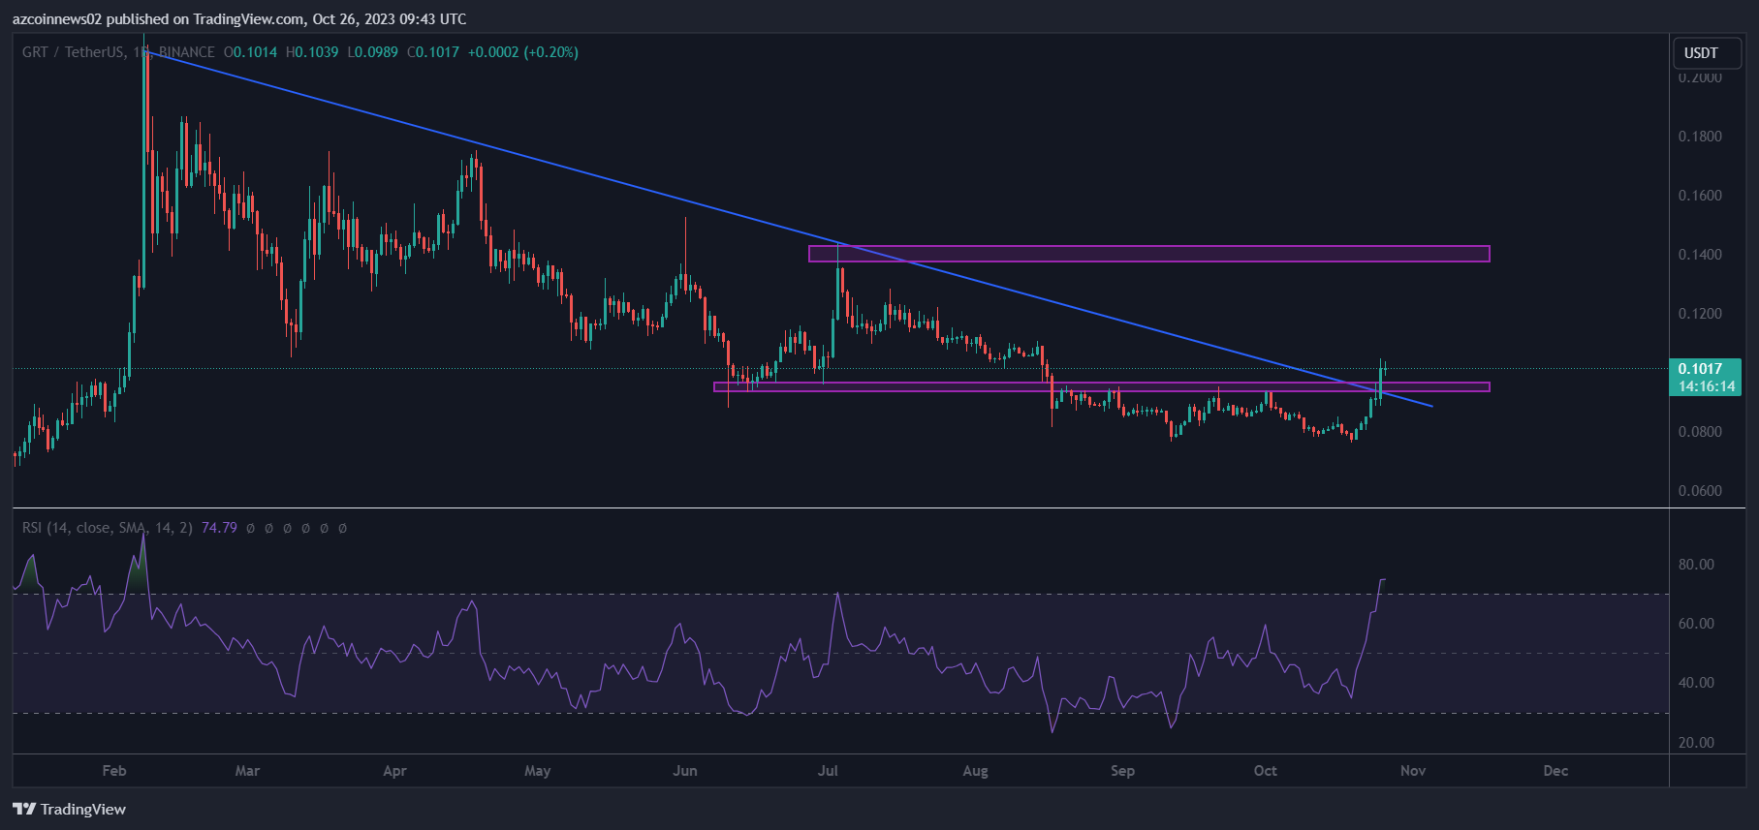Select the RSI indicator legend label
Screen dimensions: 1759x830
click(108, 528)
